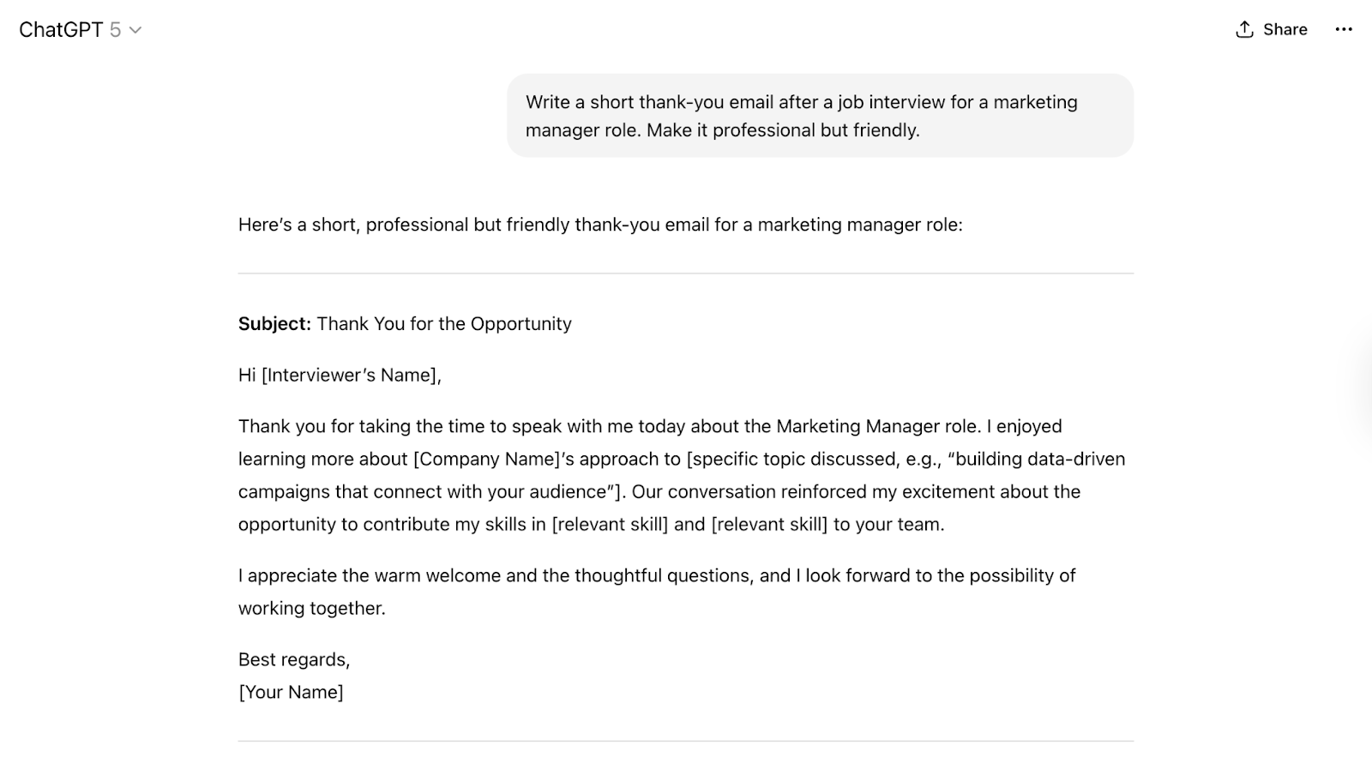Click the [Company Name] placeholder
Screen dimensions: 1372x764
[487, 459]
